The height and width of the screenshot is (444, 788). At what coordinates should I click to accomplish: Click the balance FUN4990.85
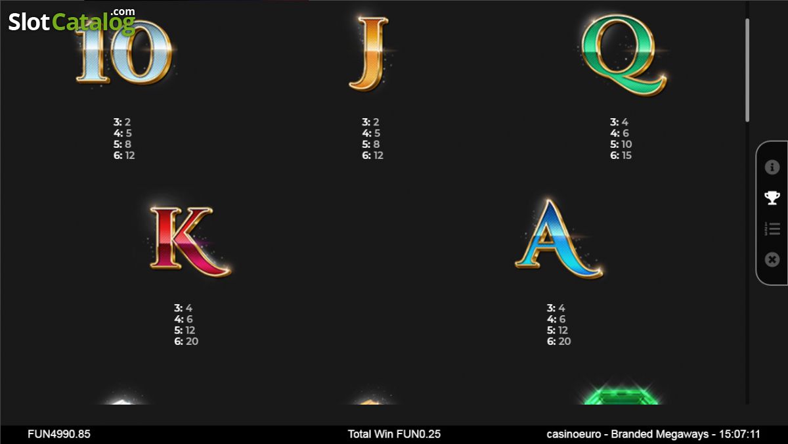click(59, 434)
